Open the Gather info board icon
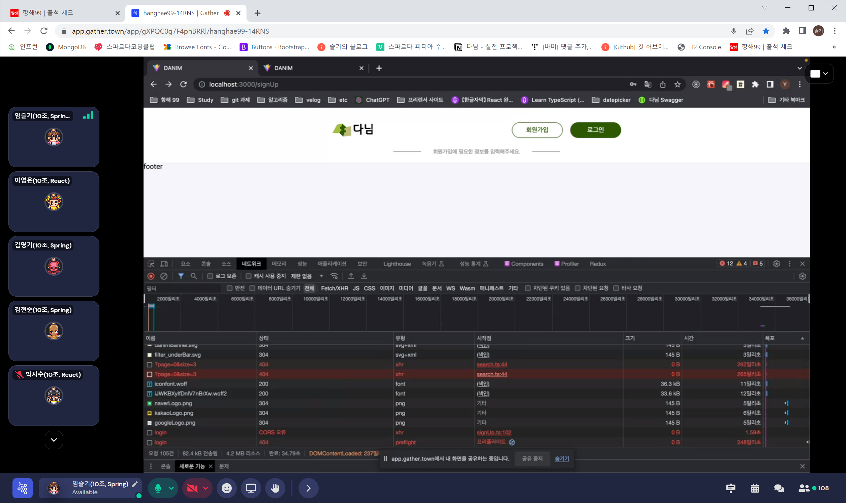The image size is (846, 503). click(x=731, y=488)
